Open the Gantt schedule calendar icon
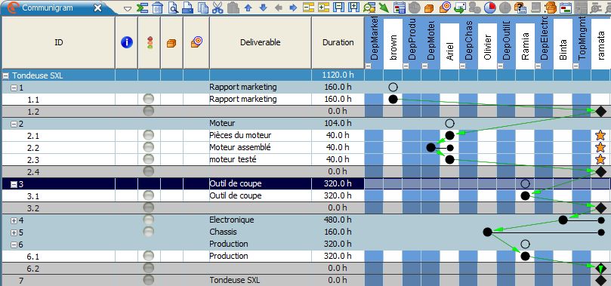The image size is (611, 286). (566, 8)
